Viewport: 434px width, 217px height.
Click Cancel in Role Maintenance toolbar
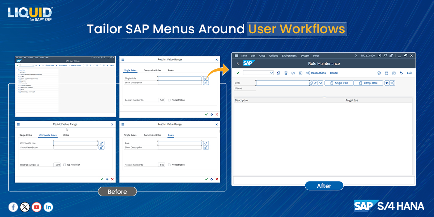[x=334, y=73]
